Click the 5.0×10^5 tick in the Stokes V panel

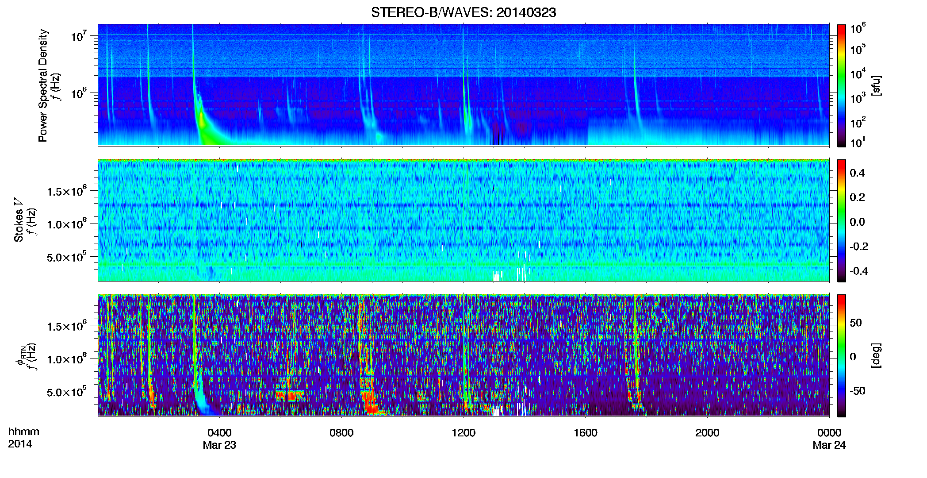point(67,257)
